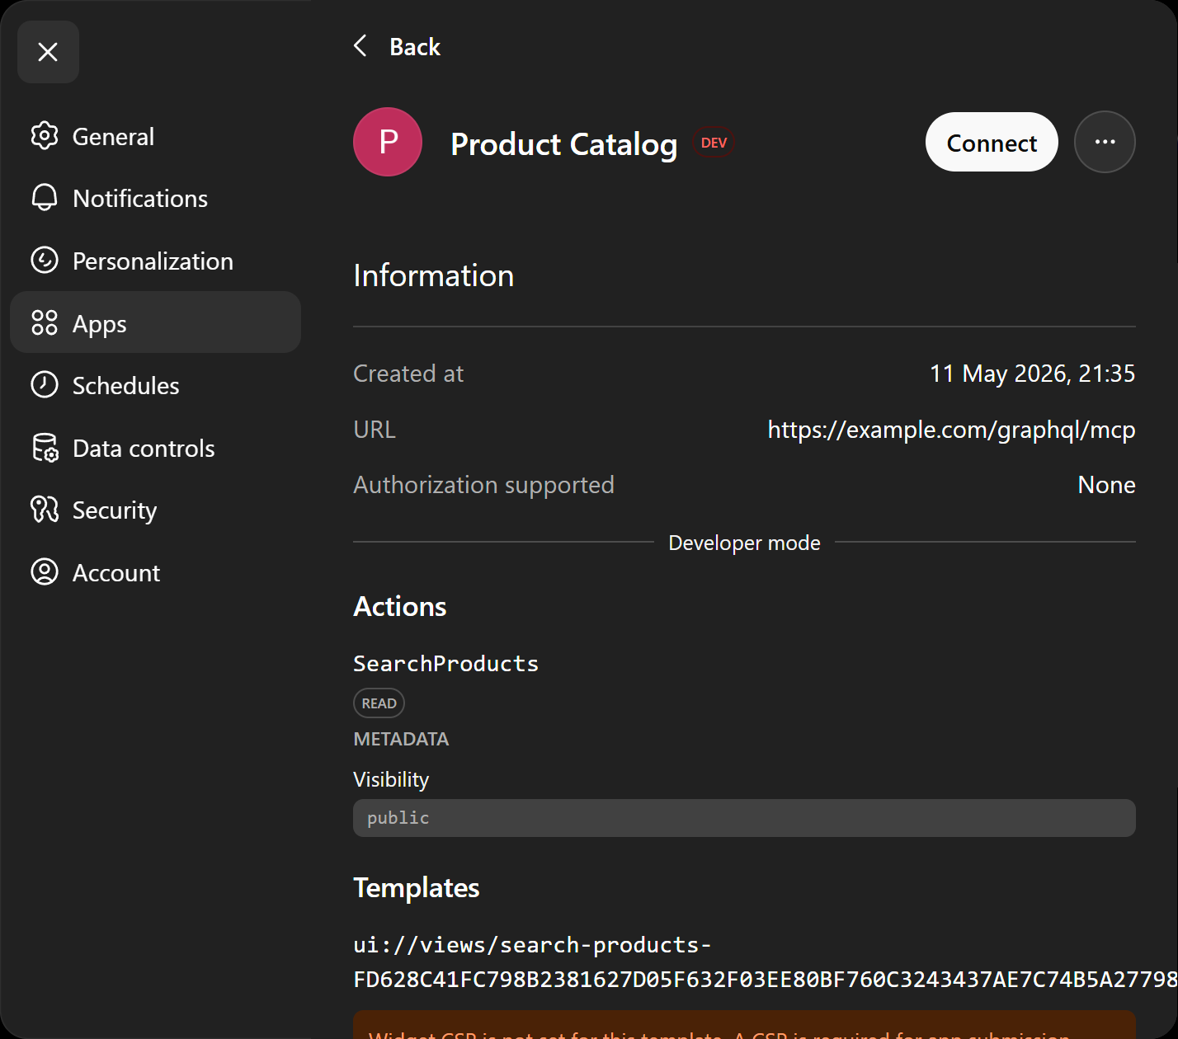This screenshot has height=1039, width=1178.
Task: Click the Personalization icon
Action: point(45,261)
